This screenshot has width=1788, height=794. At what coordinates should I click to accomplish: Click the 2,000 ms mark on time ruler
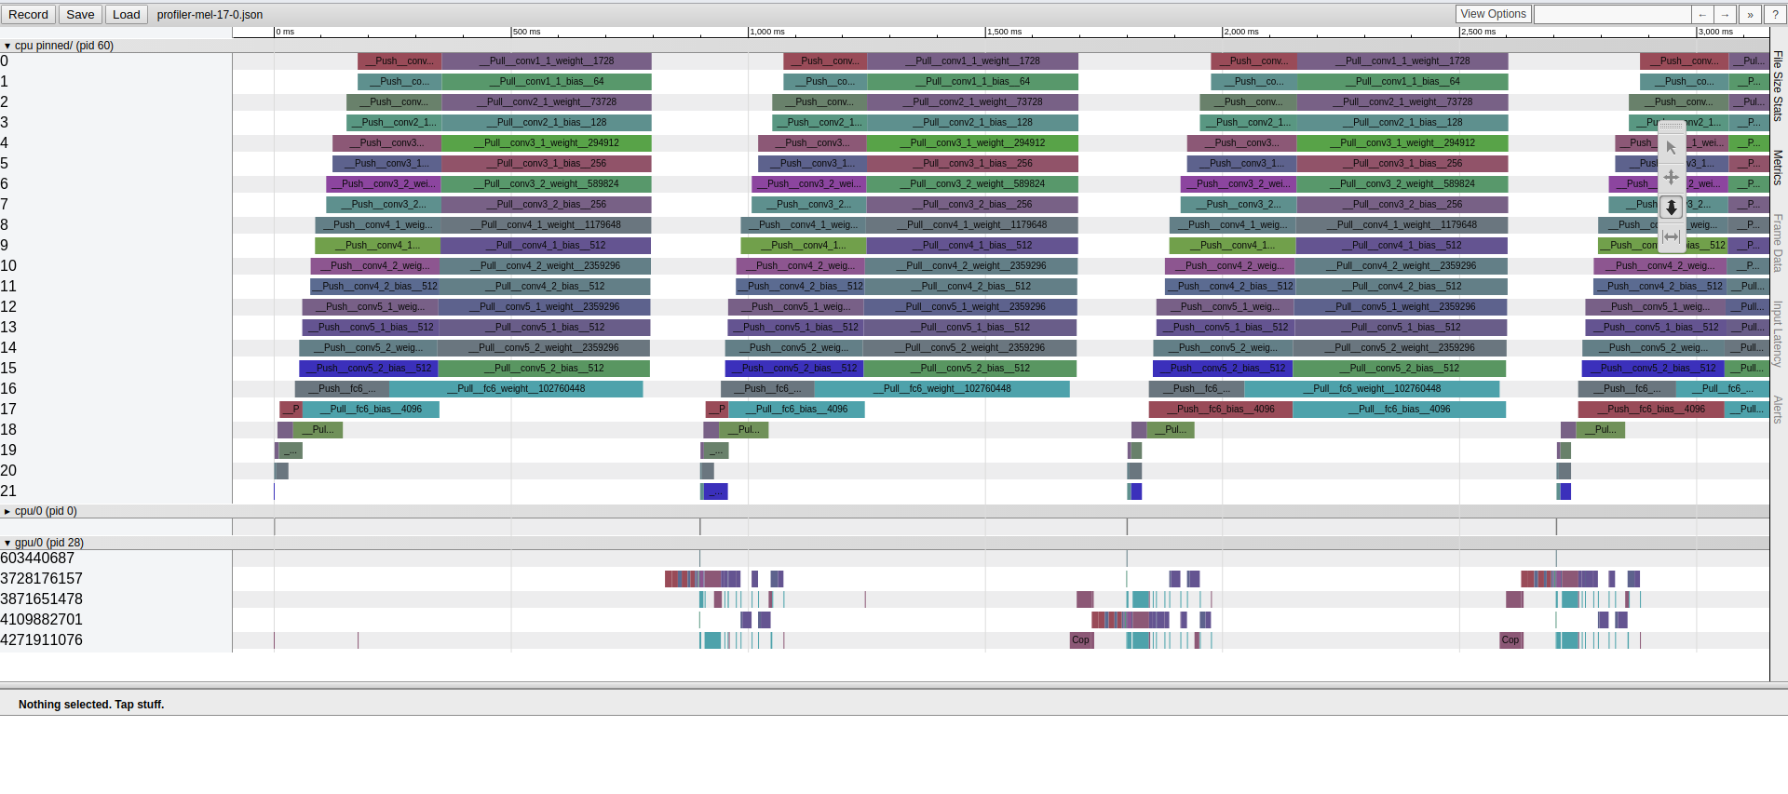tap(1241, 32)
